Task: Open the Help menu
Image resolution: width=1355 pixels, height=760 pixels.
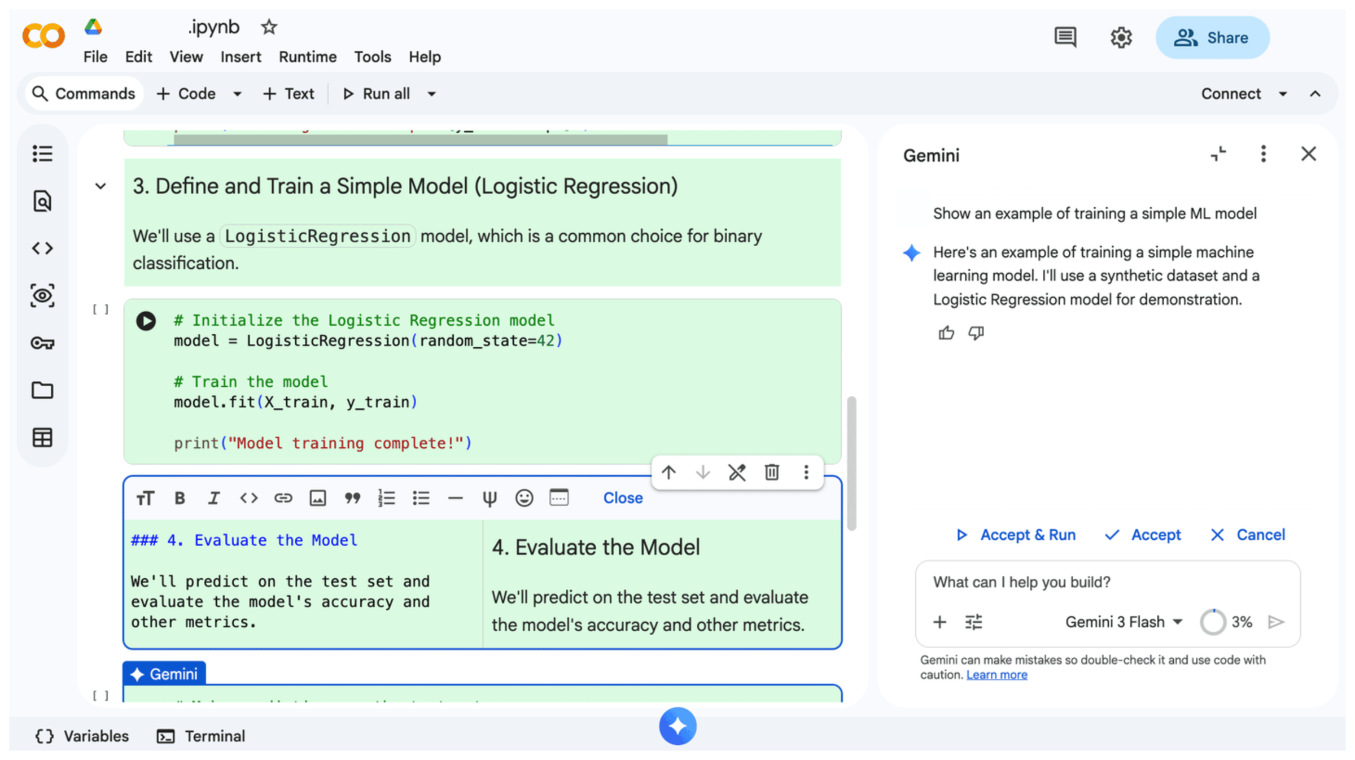Action: [x=425, y=57]
